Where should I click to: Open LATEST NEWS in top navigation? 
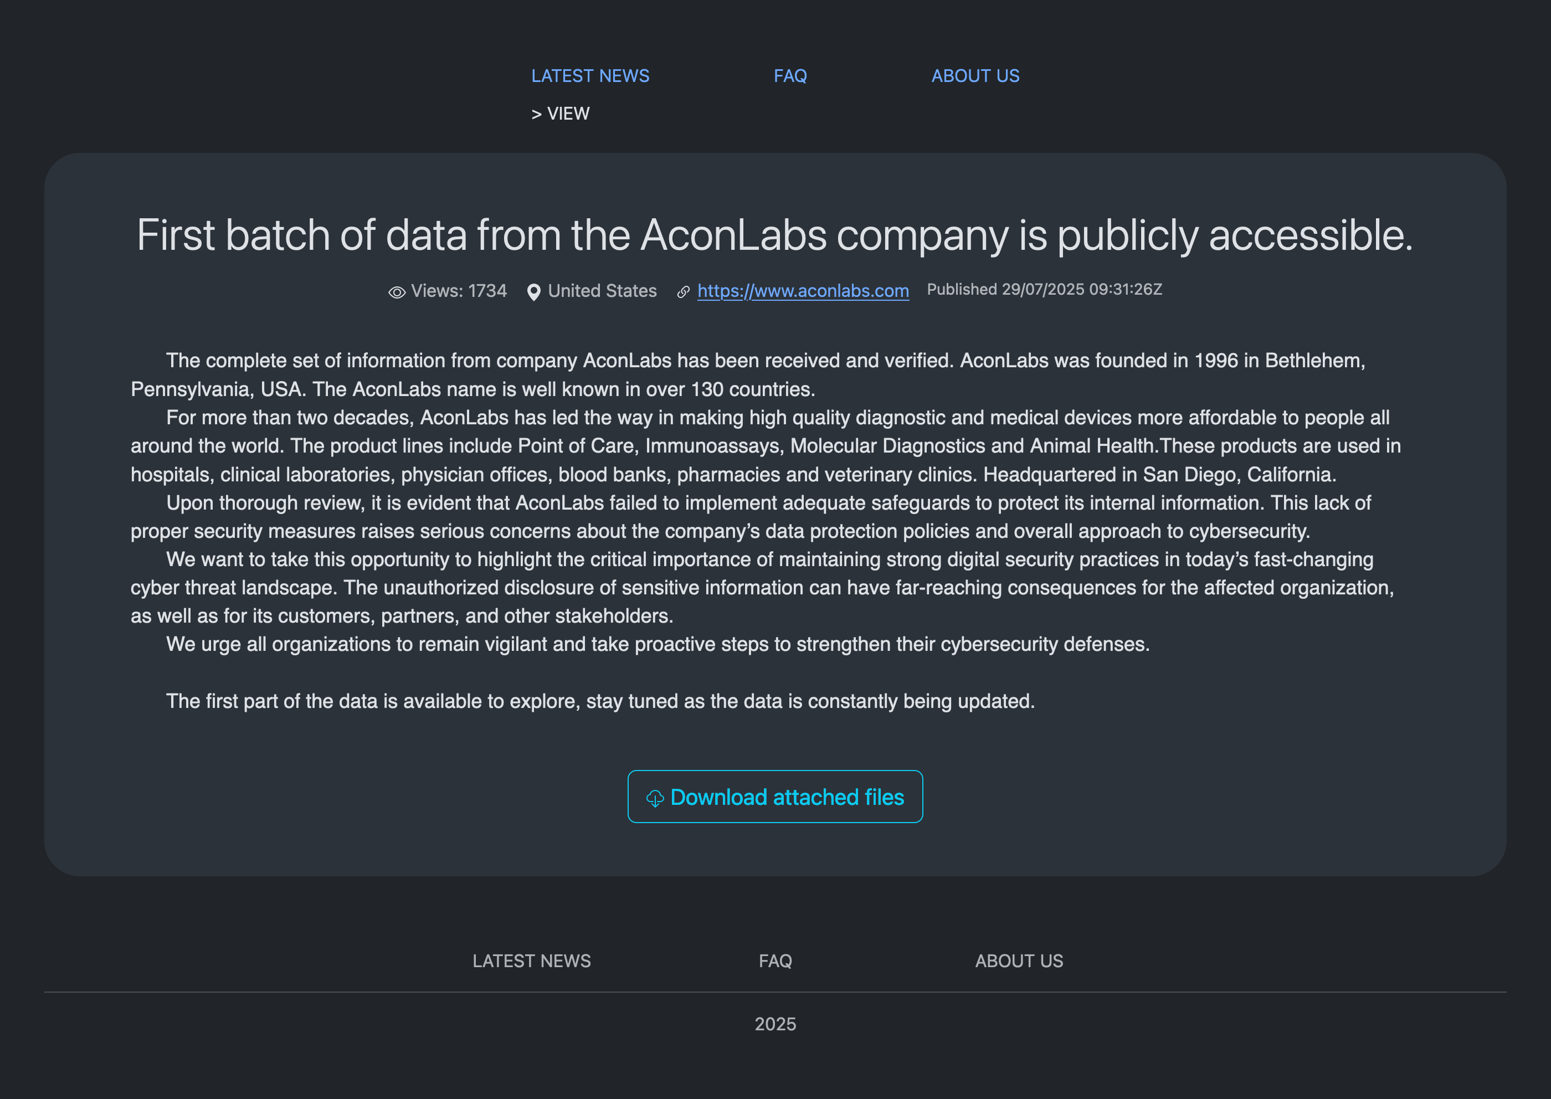pyautogui.click(x=590, y=76)
